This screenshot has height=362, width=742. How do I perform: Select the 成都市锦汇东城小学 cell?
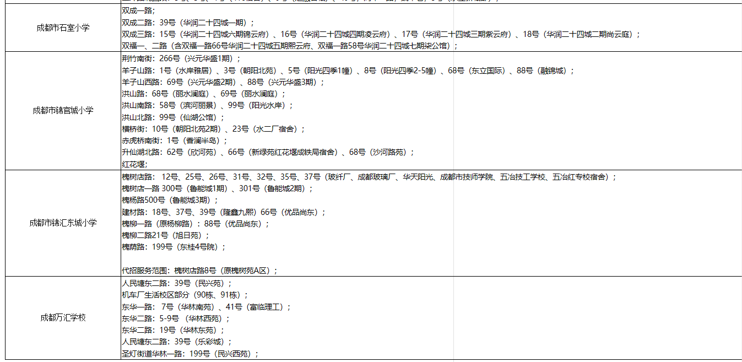(x=63, y=223)
